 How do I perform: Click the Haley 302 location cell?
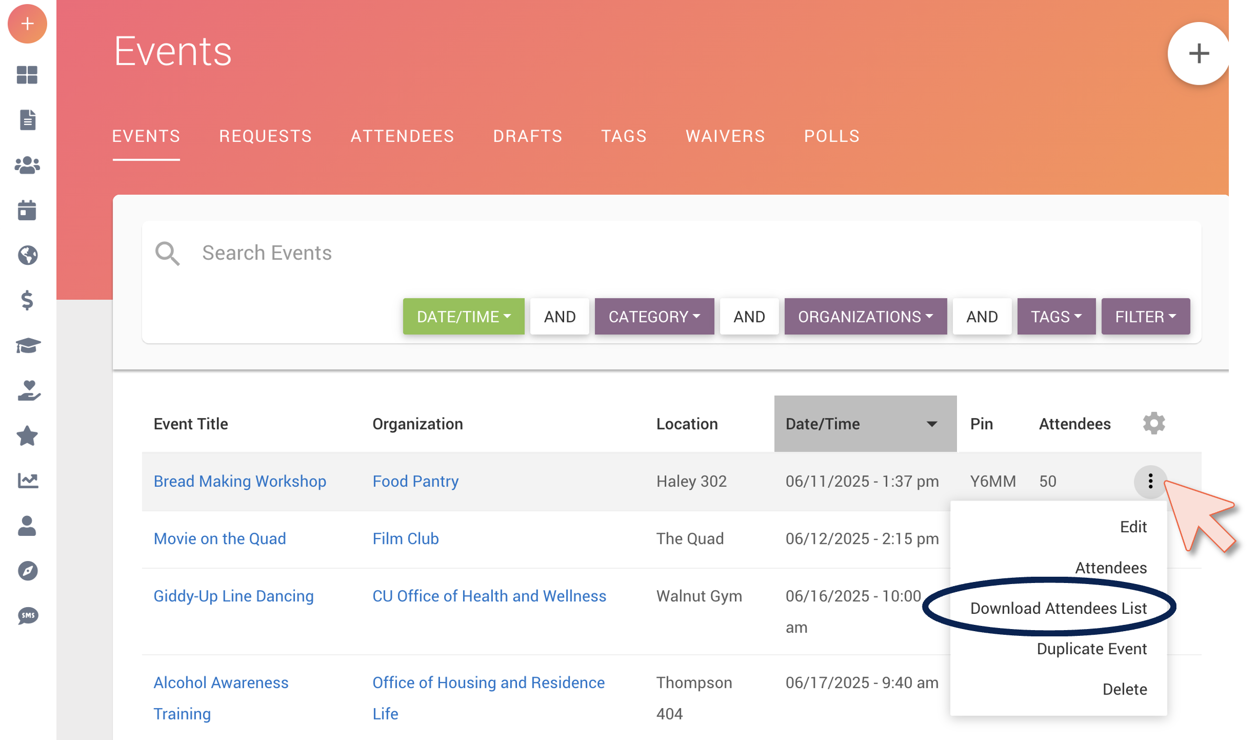691,481
